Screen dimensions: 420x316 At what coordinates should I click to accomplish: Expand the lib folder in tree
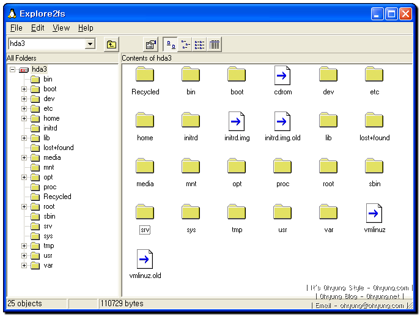(24, 138)
